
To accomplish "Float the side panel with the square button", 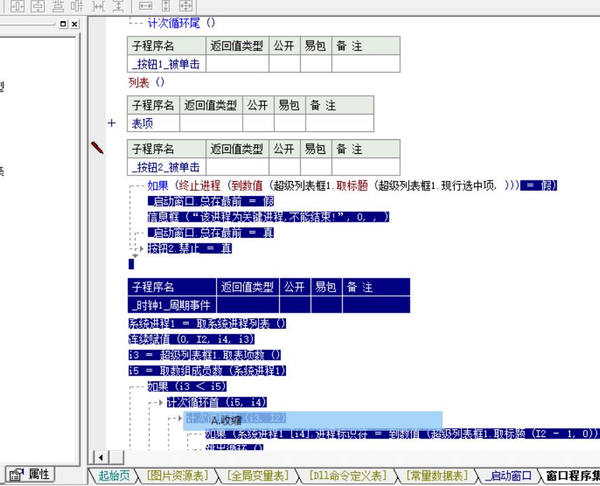I will point(63,24).
